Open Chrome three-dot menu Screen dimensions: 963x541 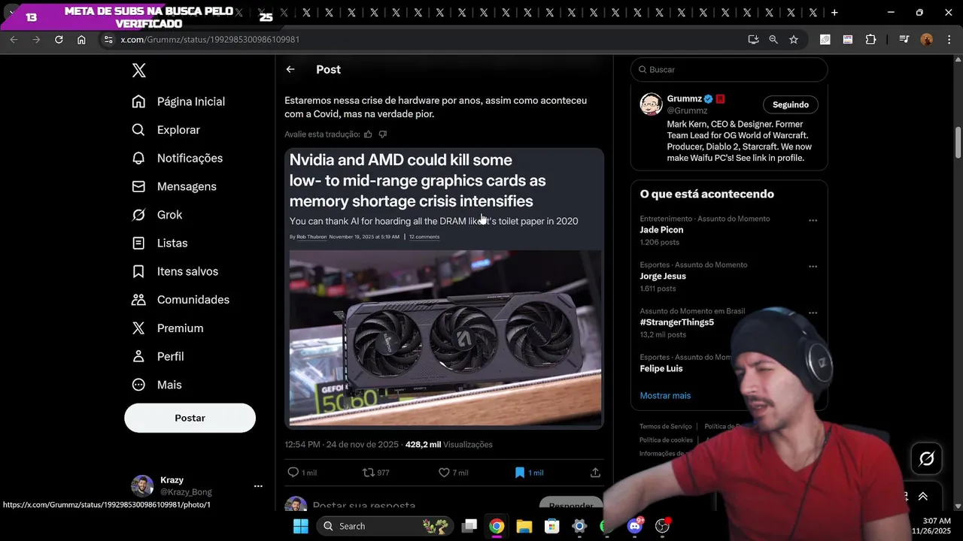(948, 40)
